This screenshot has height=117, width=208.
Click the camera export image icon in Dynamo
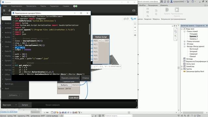(134, 10)
